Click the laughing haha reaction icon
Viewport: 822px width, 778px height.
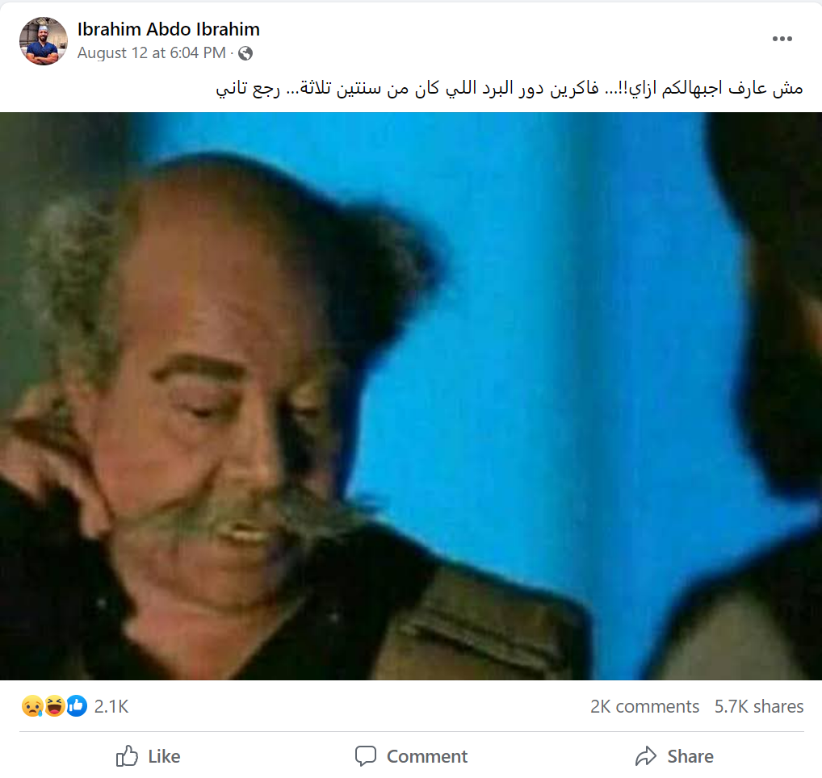pos(55,706)
